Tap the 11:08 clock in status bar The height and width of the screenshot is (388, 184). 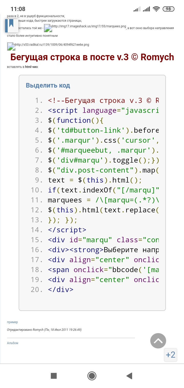pos(18,9)
